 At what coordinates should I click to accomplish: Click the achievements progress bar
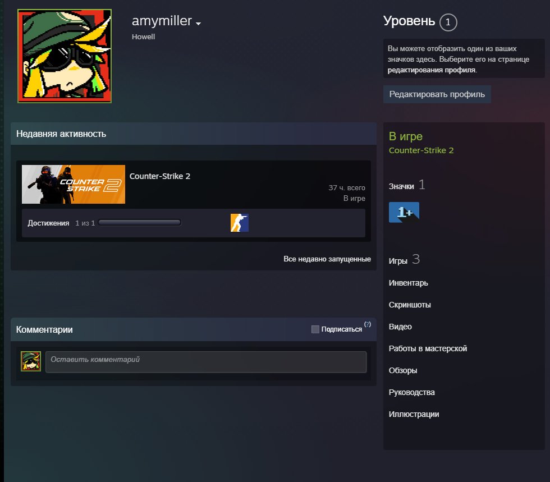pos(140,222)
